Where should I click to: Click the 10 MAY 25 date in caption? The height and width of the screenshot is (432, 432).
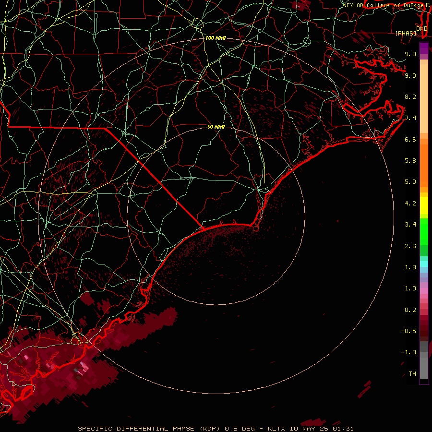tap(309, 429)
